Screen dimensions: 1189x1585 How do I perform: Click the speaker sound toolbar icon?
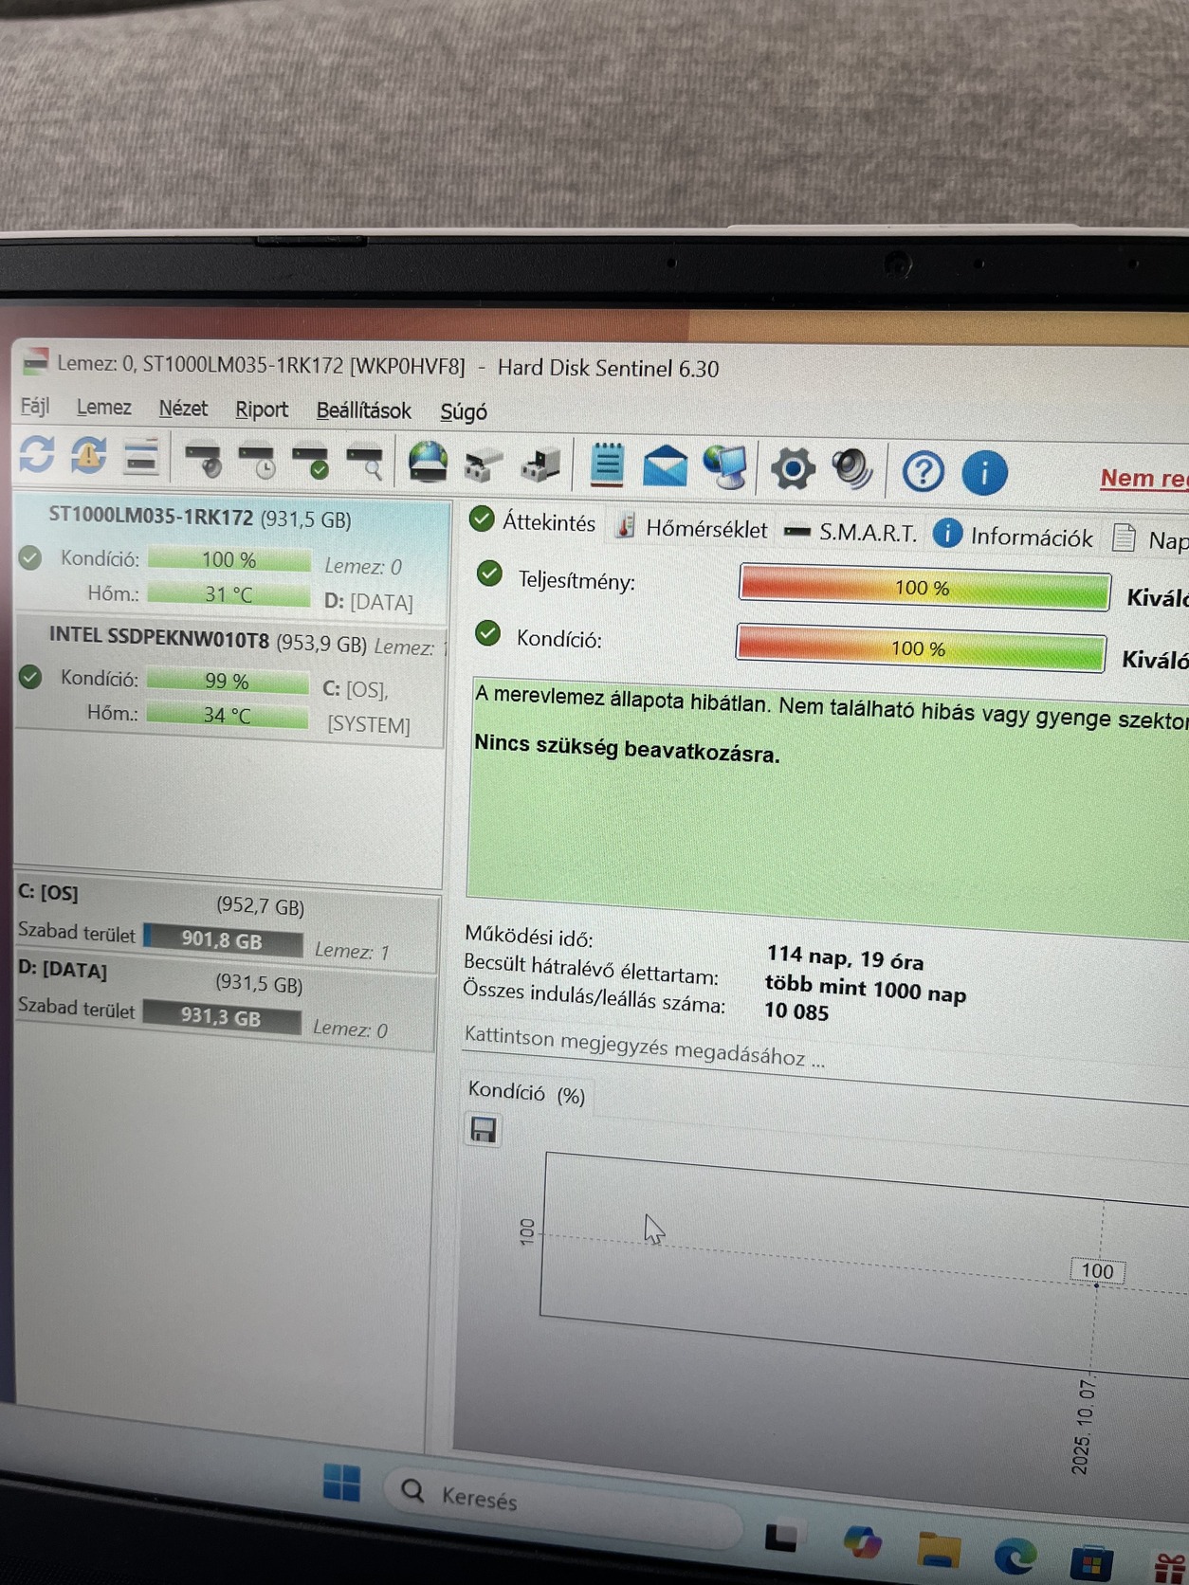[x=851, y=470]
